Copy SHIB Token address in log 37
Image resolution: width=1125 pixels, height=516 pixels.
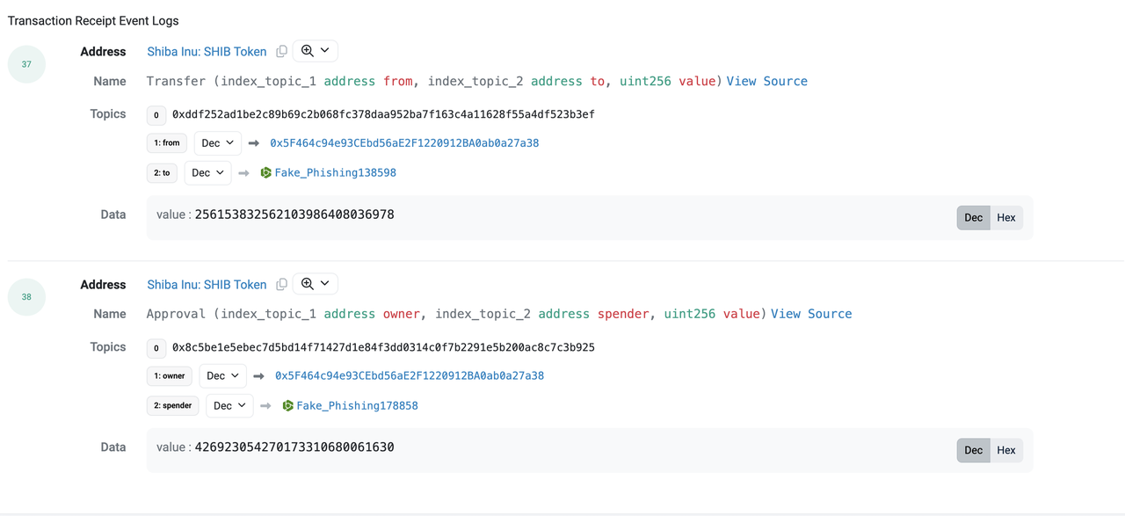coord(281,52)
